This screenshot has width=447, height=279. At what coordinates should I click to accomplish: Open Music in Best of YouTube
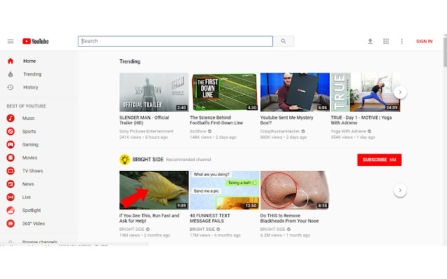29,118
